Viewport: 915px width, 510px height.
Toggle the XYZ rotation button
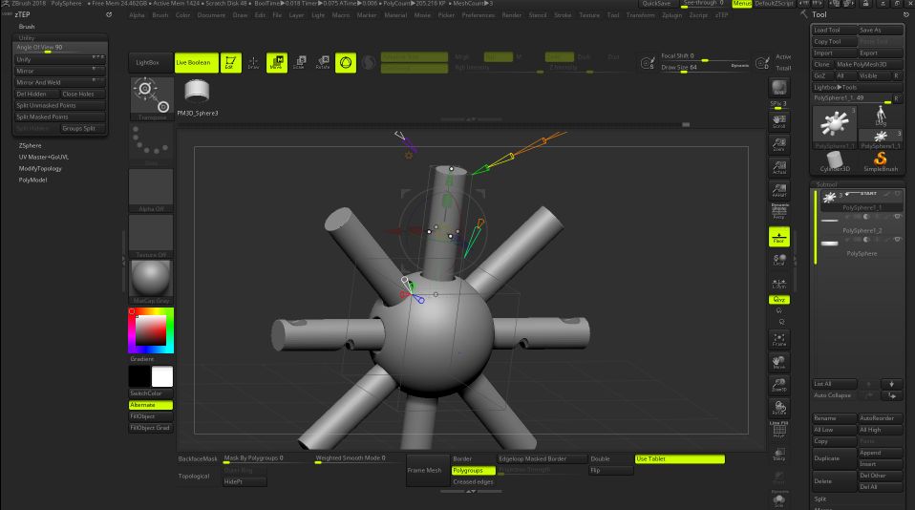point(779,299)
